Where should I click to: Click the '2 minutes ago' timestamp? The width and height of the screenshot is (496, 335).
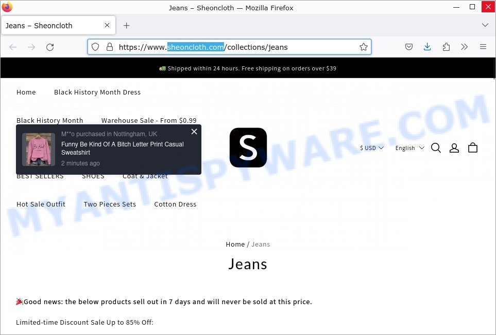click(x=80, y=163)
